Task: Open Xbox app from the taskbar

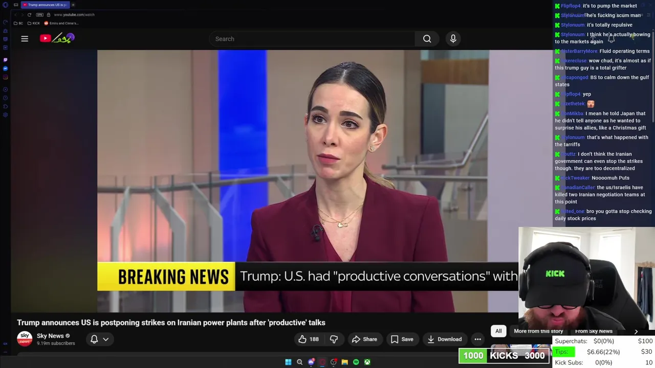Action: click(367, 362)
